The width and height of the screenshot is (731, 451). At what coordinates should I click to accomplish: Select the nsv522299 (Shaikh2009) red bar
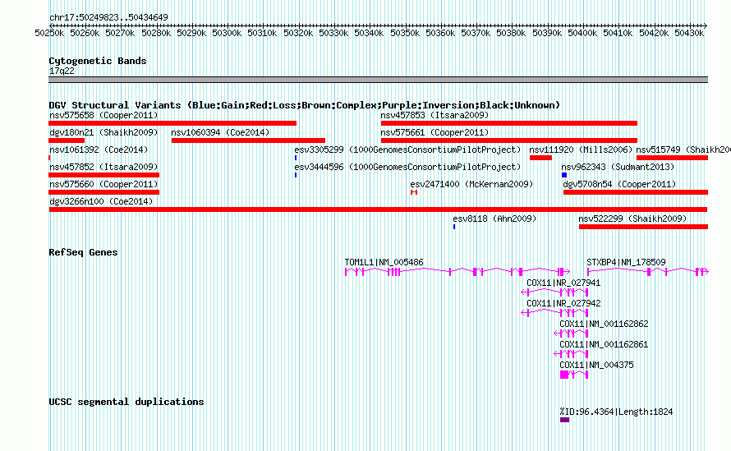pos(643,227)
